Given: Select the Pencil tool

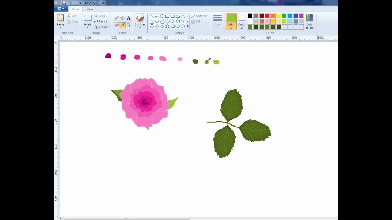Looking at the screenshot, I should tap(116, 18).
